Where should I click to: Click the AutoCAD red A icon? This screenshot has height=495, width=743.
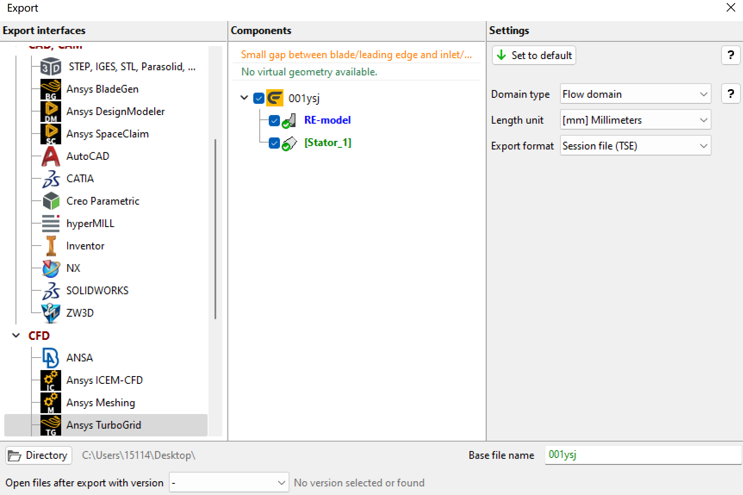coord(51,156)
